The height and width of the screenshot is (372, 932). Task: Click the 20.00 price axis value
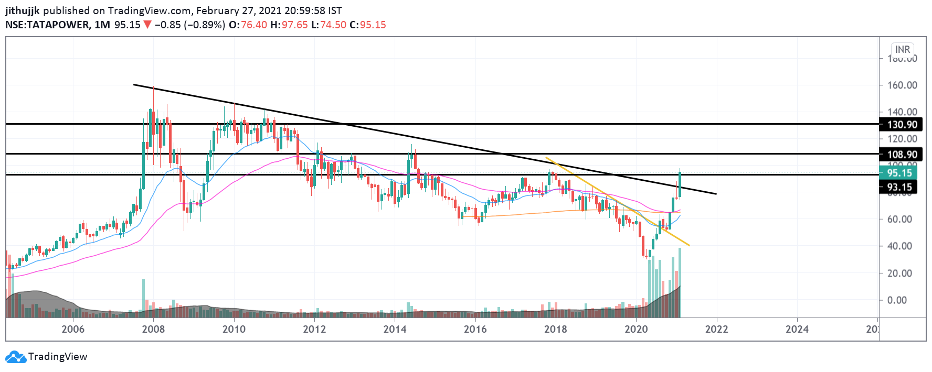[x=899, y=273]
